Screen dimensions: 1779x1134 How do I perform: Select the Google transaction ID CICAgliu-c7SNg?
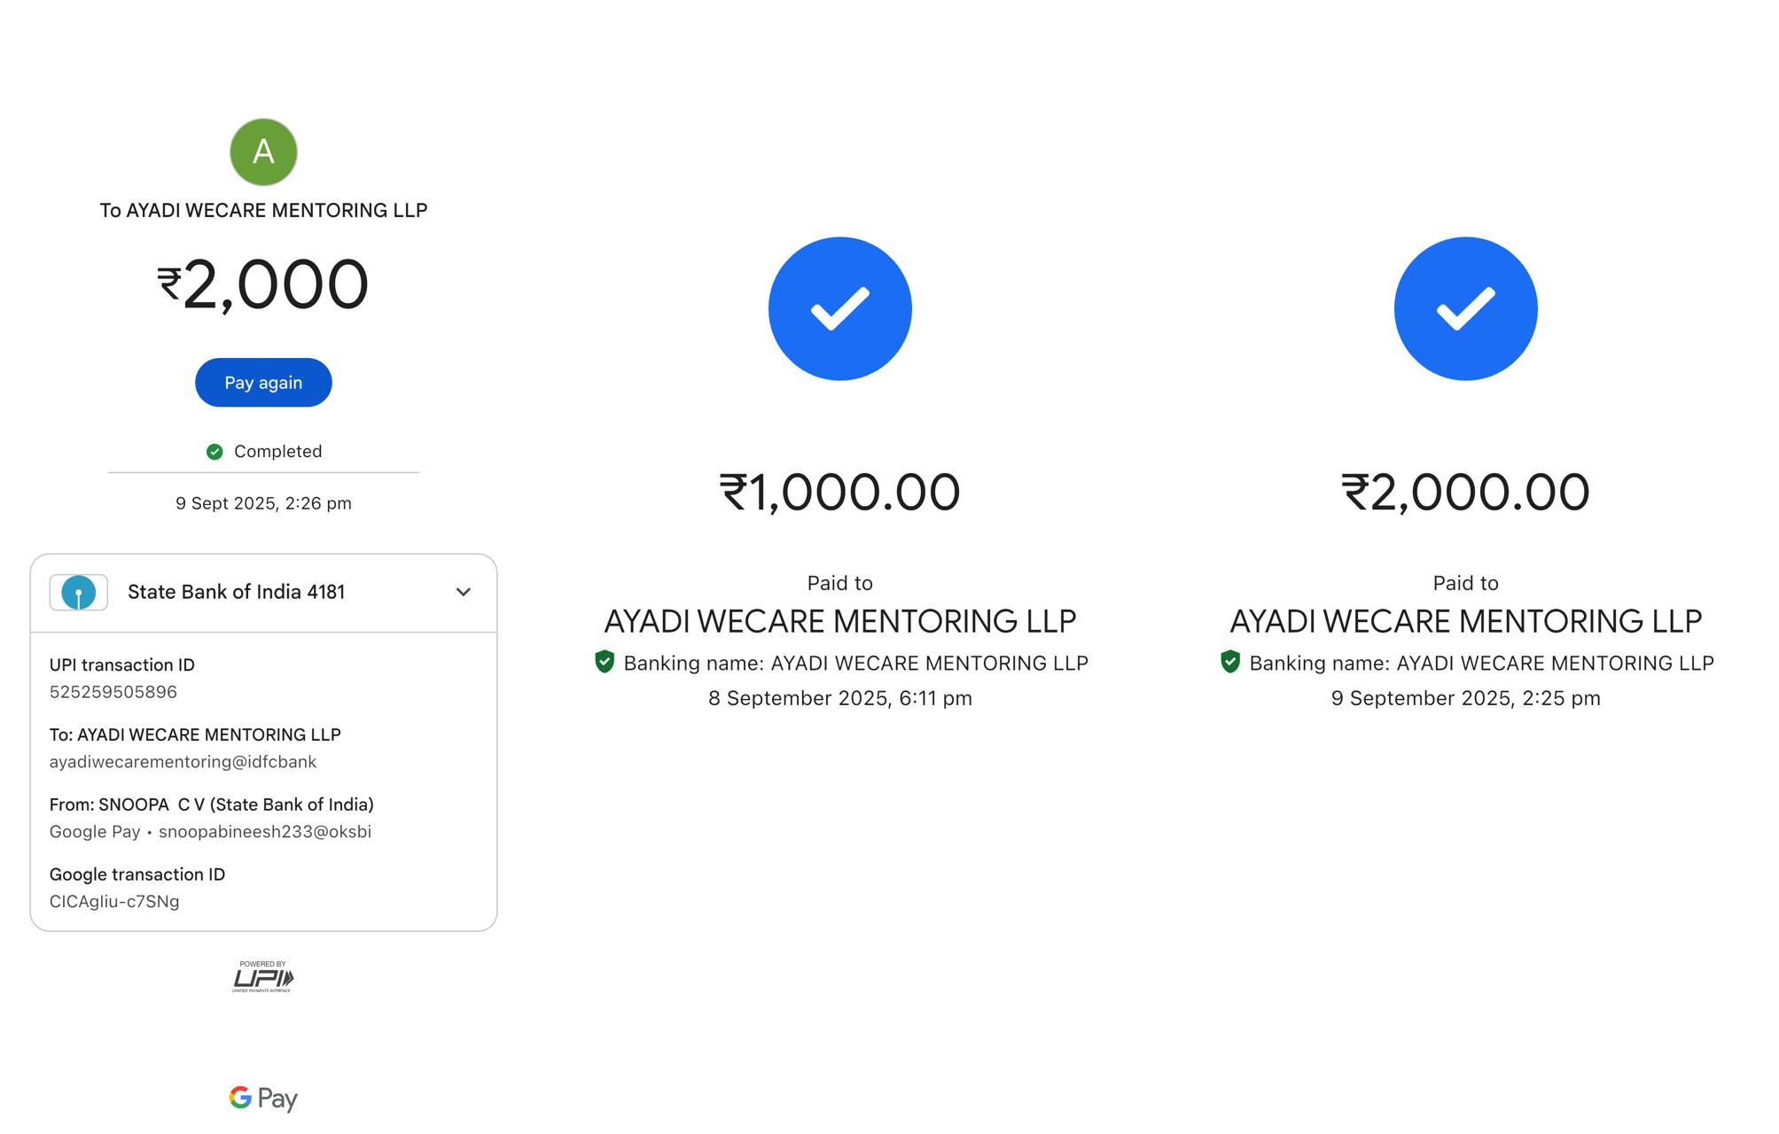114,902
